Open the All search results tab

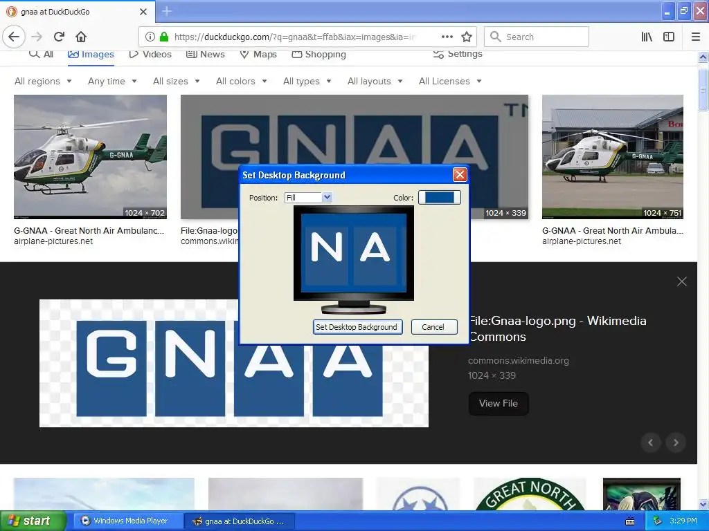pos(41,54)
